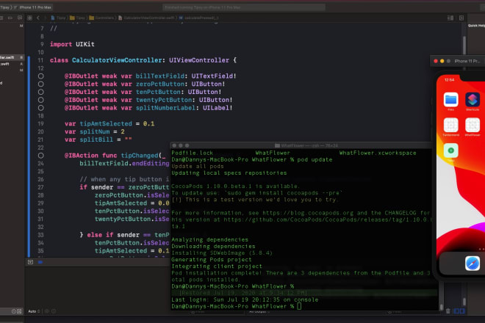
Task: Click billTextField outlet connection circle
Action: 41,76
